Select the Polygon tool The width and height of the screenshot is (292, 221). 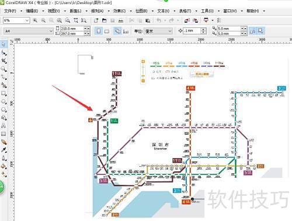[4, 110]
